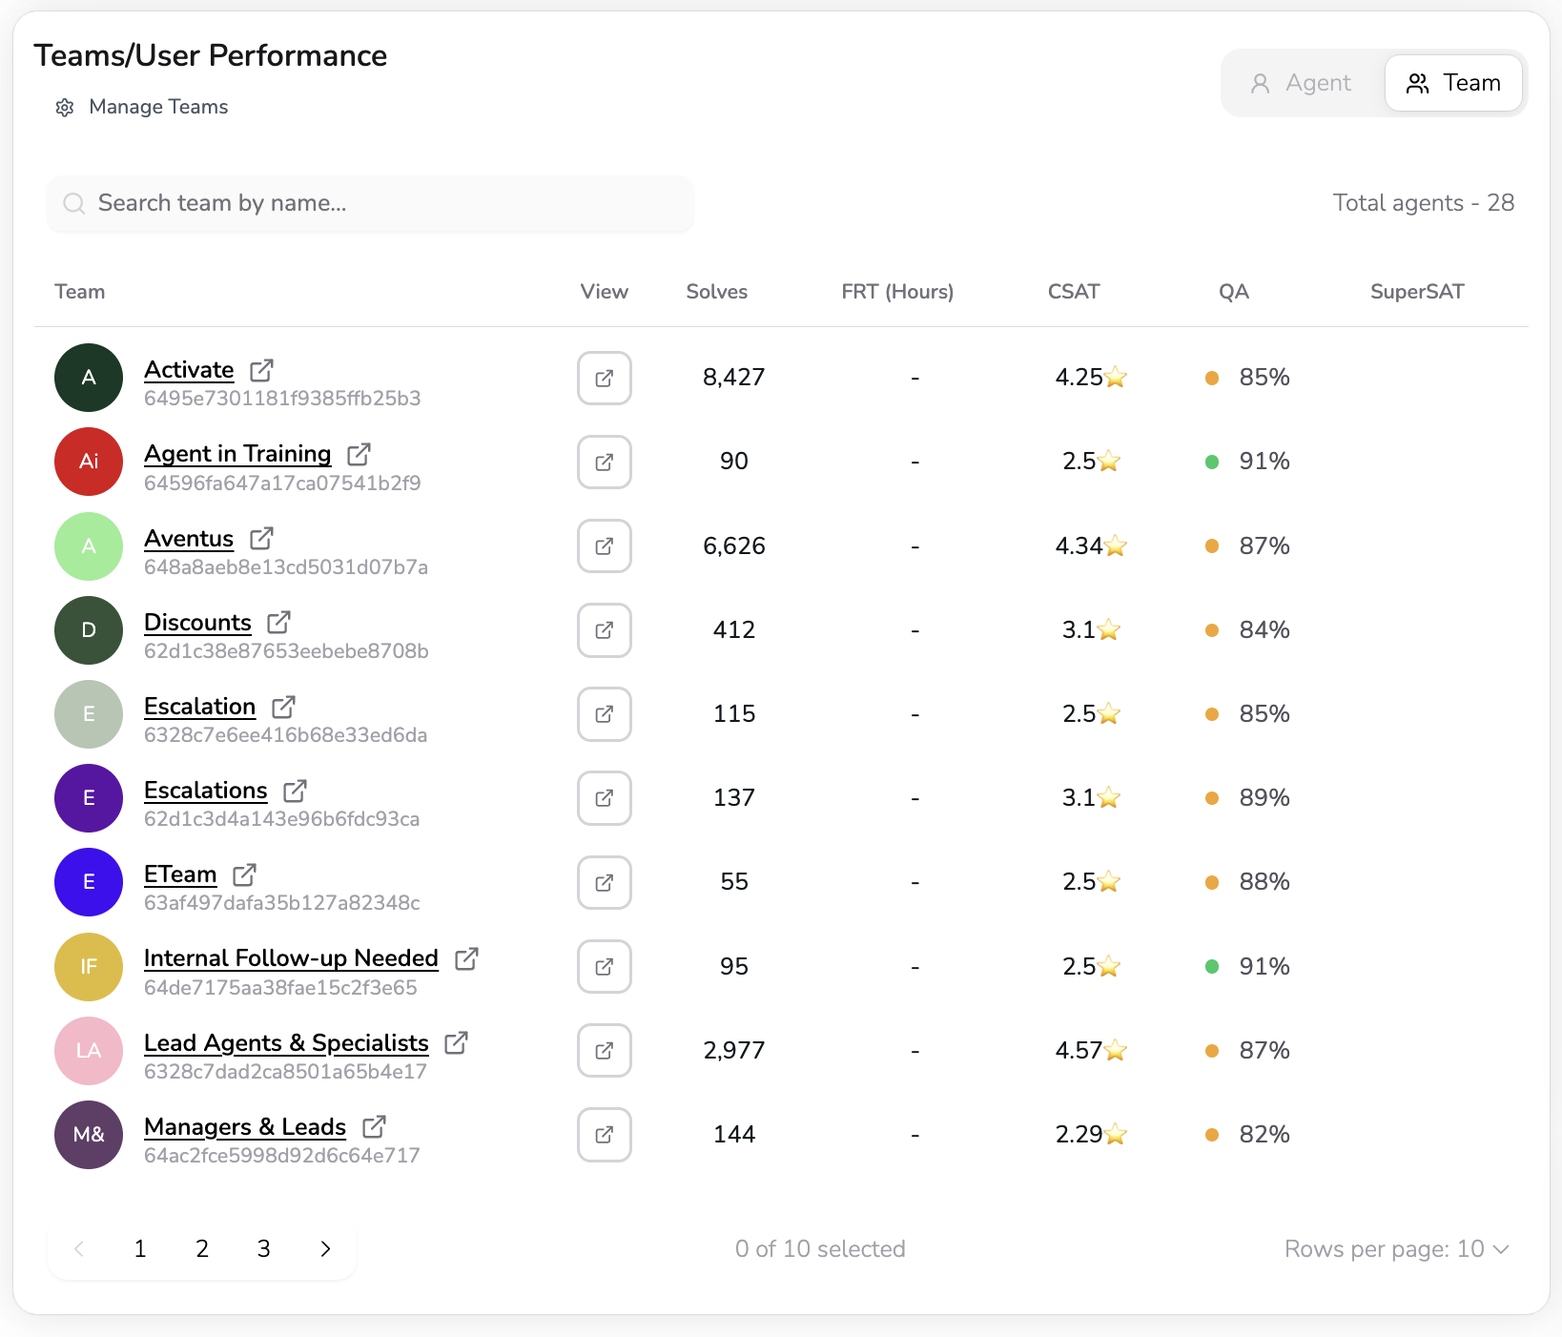1562x1337 pixels.
Task: Click the Escalation team name link
Action: click(199, 707)
